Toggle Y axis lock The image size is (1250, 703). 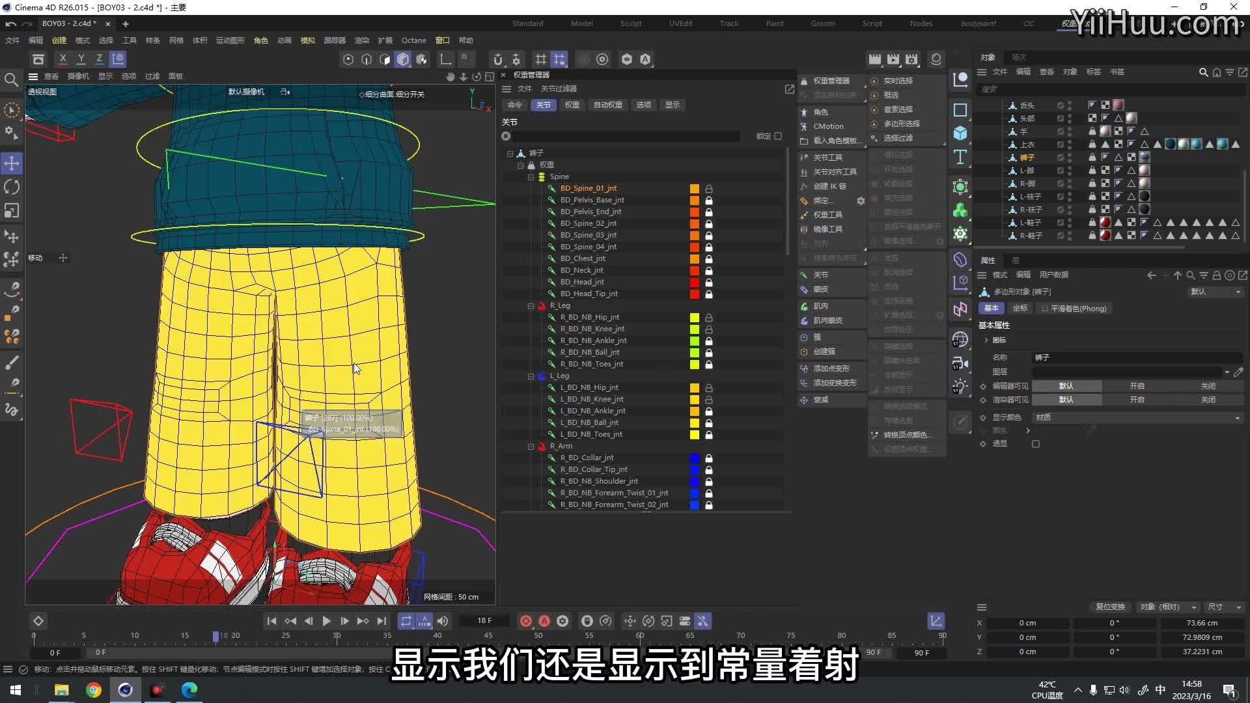(81, 59)
